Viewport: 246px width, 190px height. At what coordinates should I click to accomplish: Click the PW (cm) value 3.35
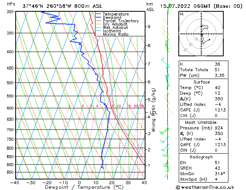219,75
